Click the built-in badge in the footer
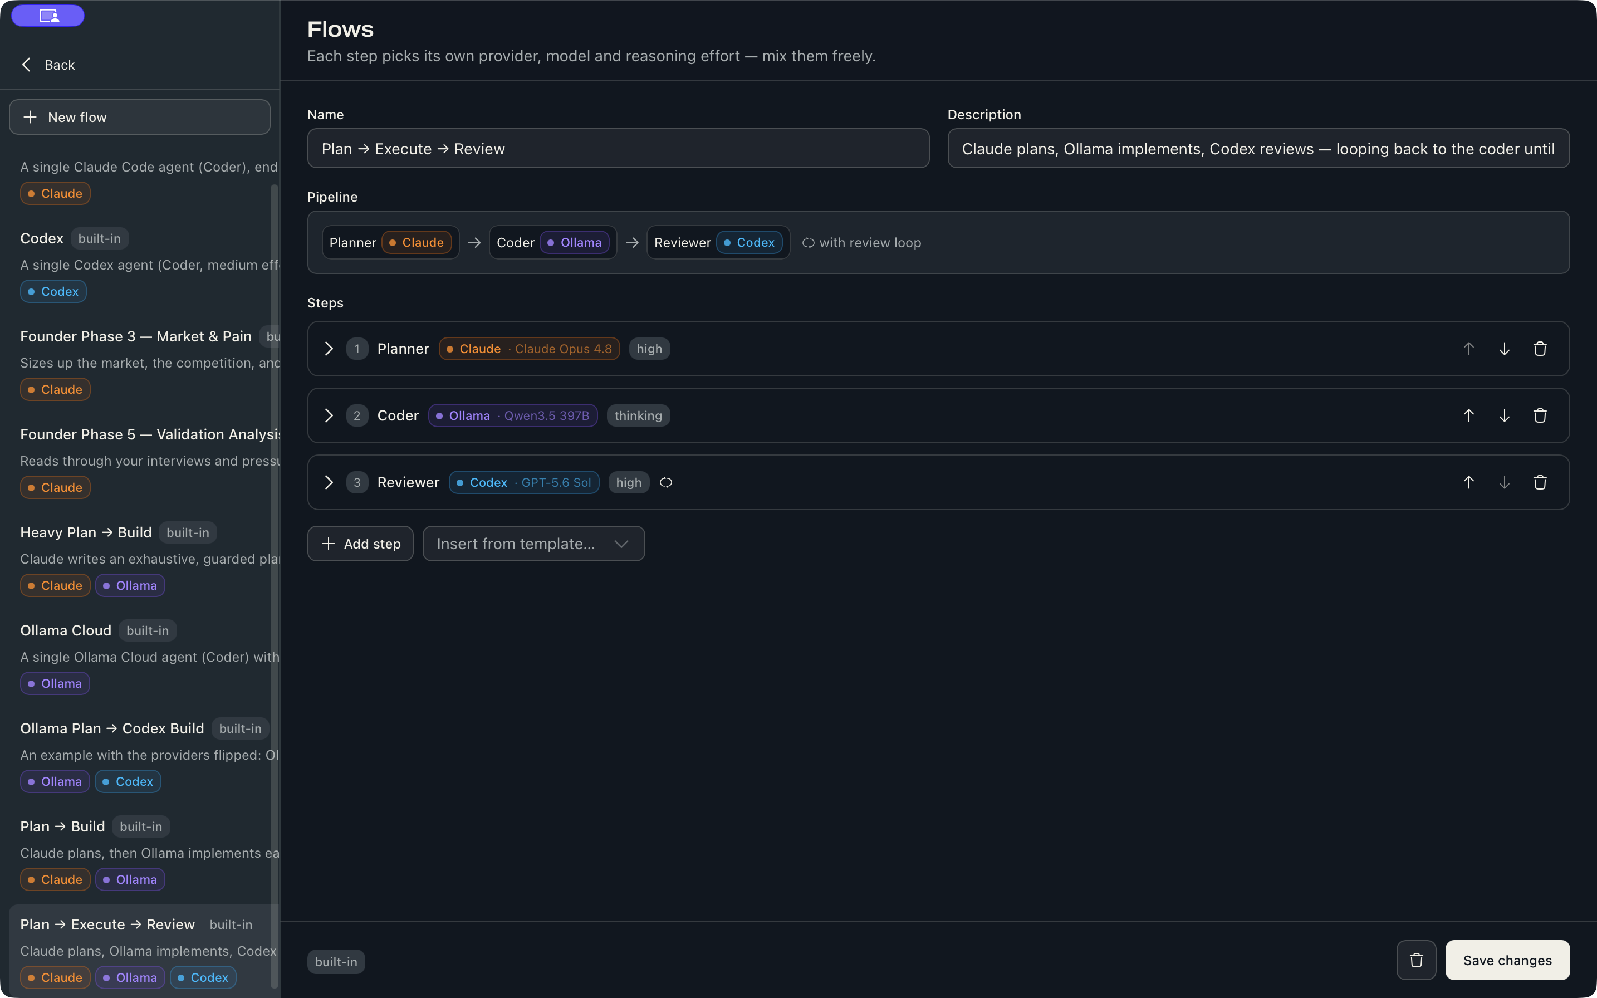Screen dimensions: 1597x998 click(336, 962)
